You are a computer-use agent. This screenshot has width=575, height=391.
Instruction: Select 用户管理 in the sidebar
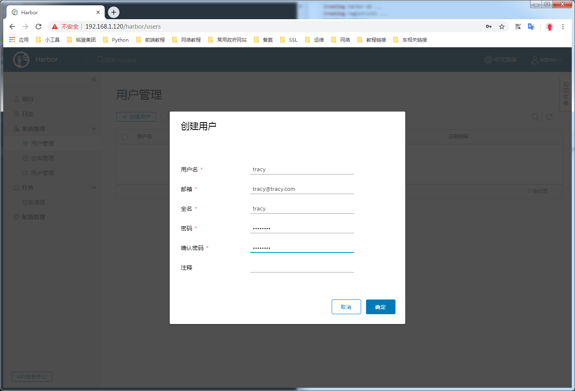click(x=38, y=143)
